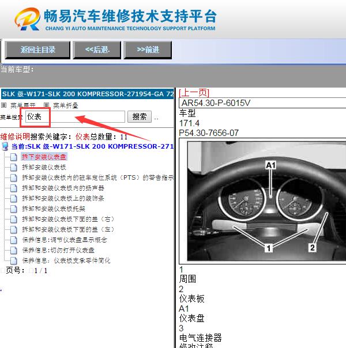Click page icon beside 仪表板托架 row
This screenshot has height=348, width=346.
[13, 209]
